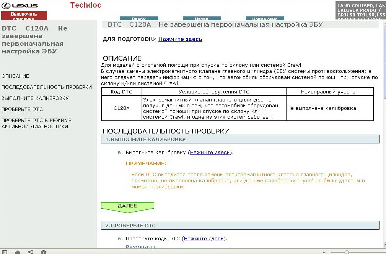Click the 'Techdoc' title text
The width and height of the screenshot is (386, 254).
pos(86,5)
